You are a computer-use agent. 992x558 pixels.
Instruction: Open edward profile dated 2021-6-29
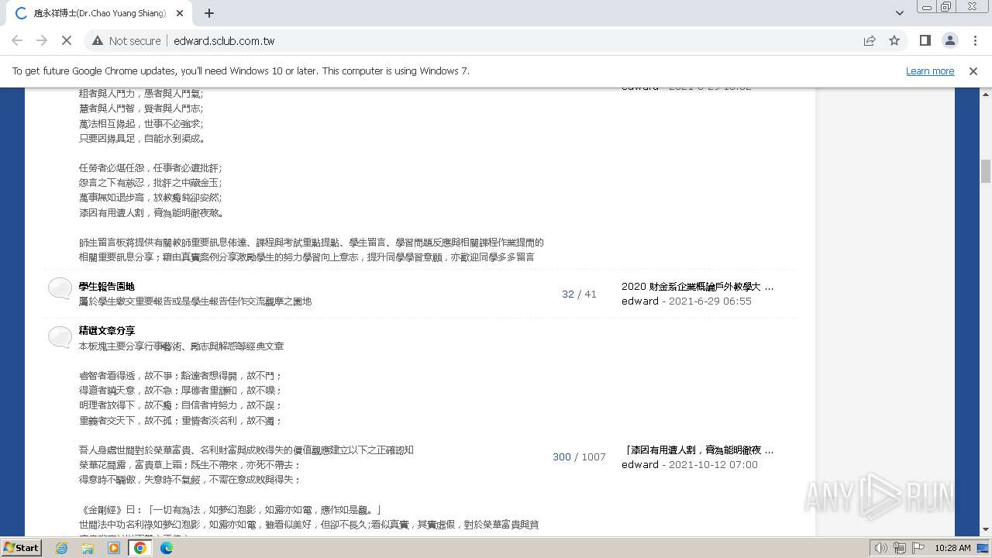640,301
